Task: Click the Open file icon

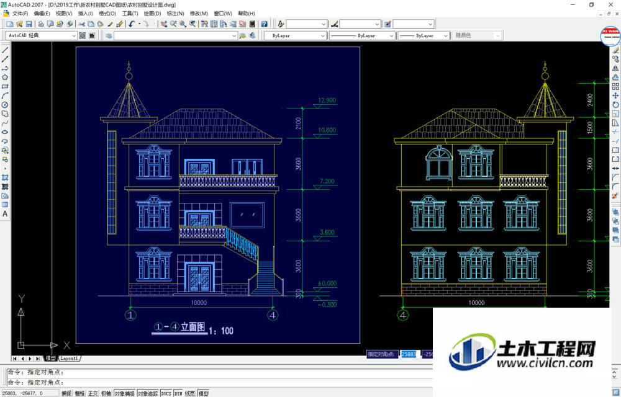Action: pyautogui.click(x=19, y=24)
